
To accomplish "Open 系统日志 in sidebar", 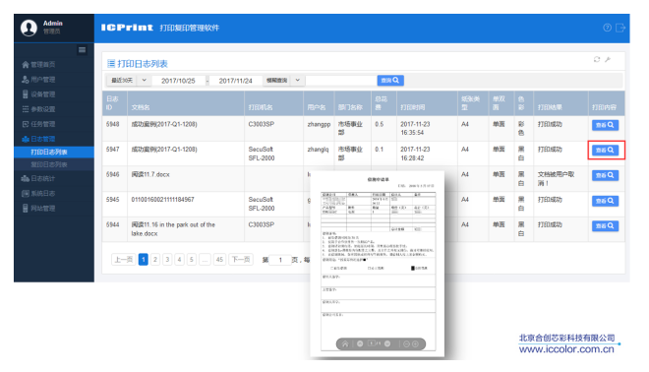I will pos(38,194).
